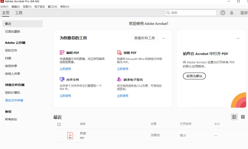Click the 打开时间 column header
This screenshot has height=149, width=248.
pos(186,124)
